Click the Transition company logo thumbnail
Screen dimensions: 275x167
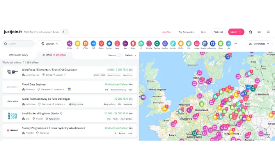pyautogui.click(x=12, y=131)
